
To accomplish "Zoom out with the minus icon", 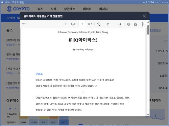I will (x=59, y=24).
